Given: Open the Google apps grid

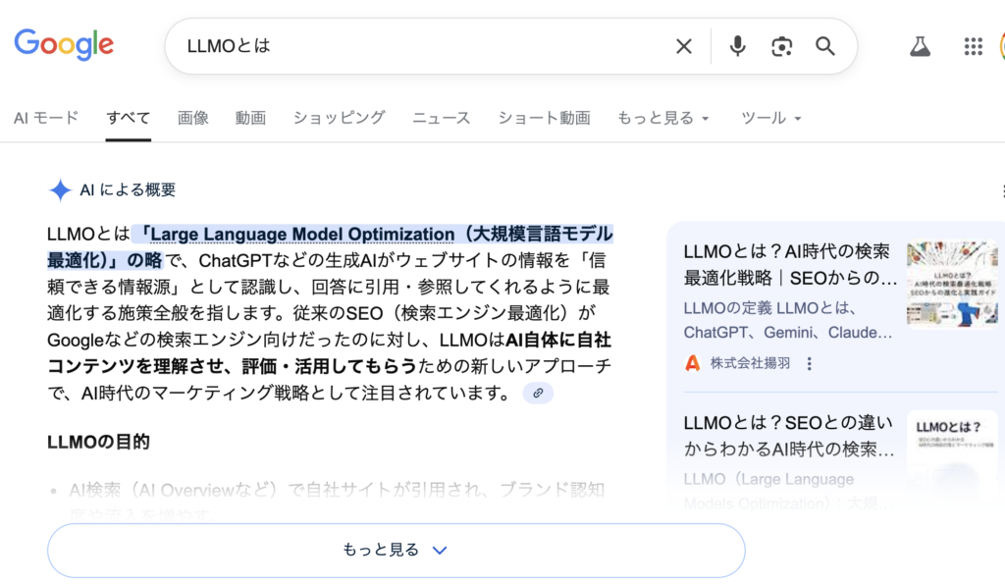Looking at the screenshot, I should 973,45.
